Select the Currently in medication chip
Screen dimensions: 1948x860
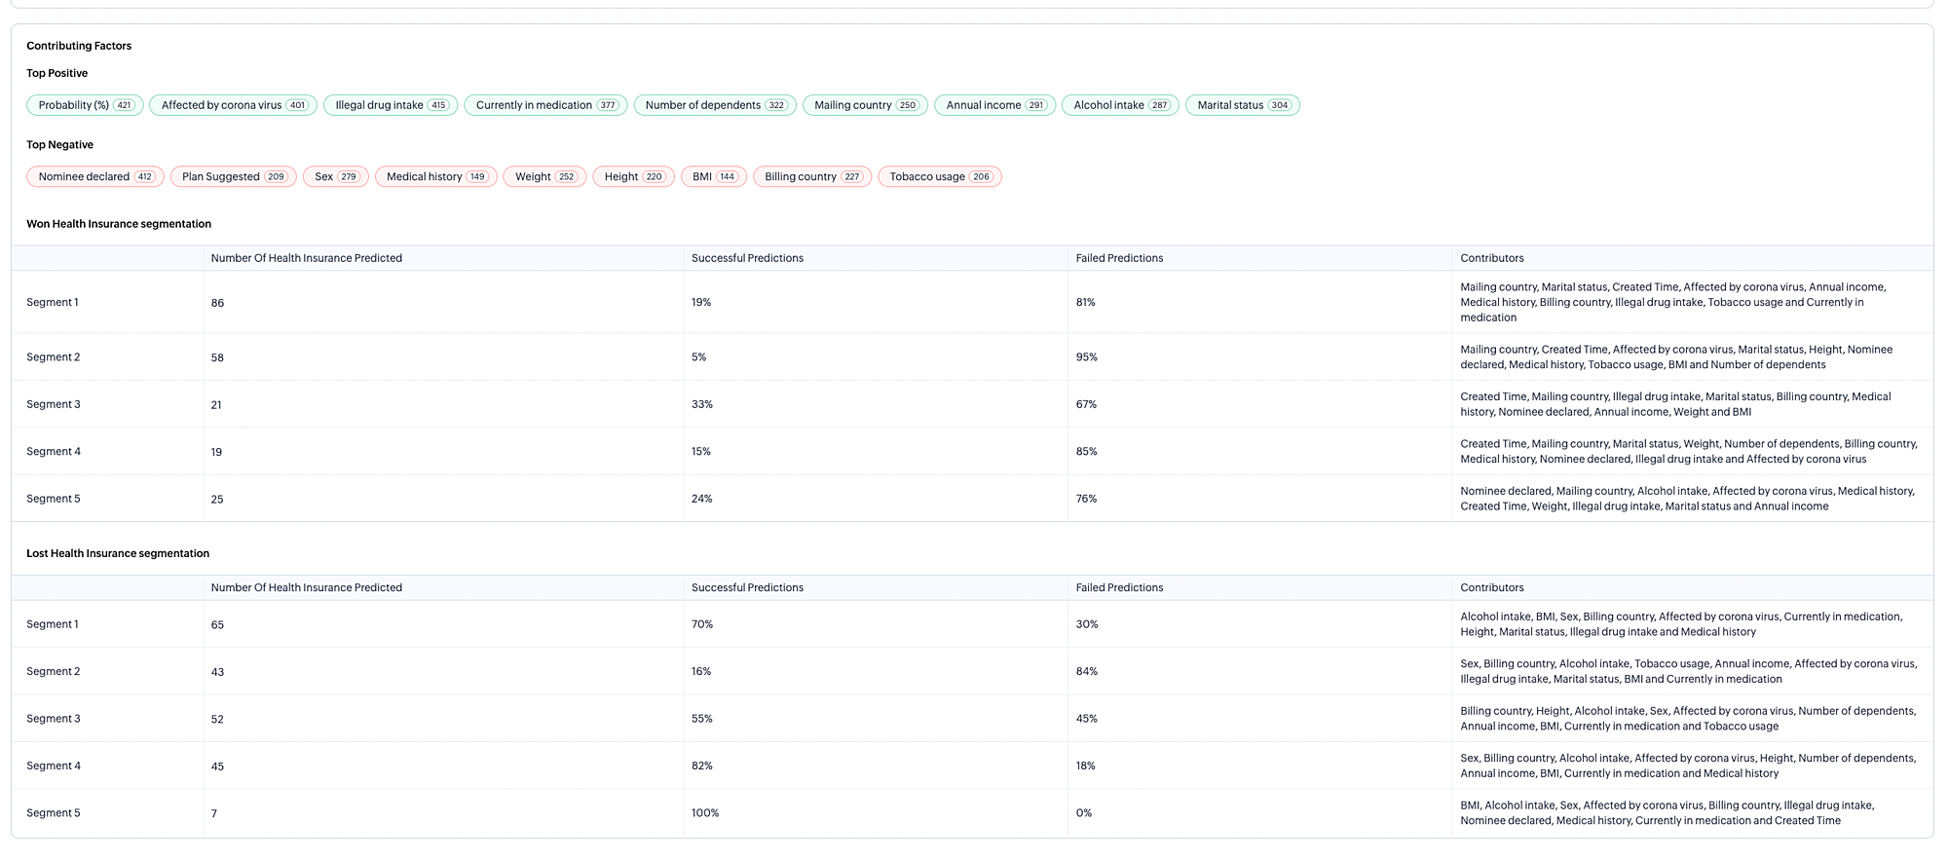(545, 105)
